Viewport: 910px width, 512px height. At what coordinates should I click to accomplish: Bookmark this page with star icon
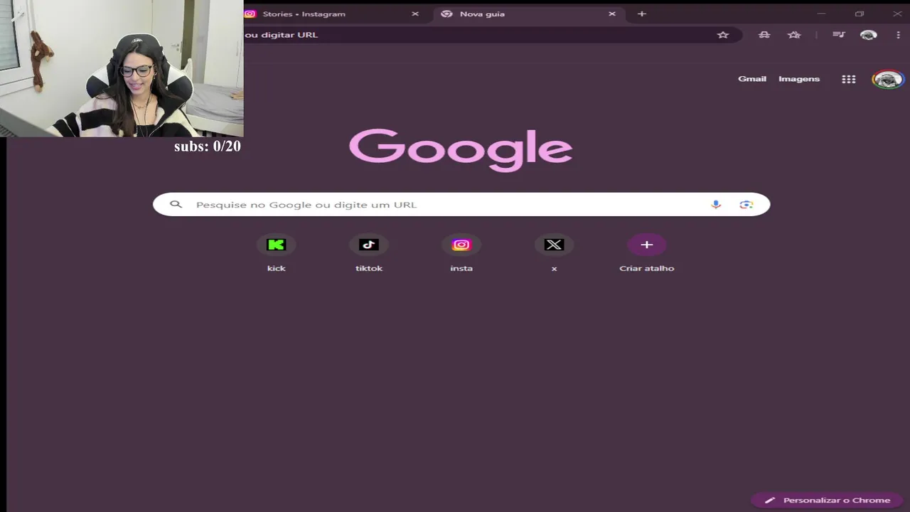click(x=723, y=34)
